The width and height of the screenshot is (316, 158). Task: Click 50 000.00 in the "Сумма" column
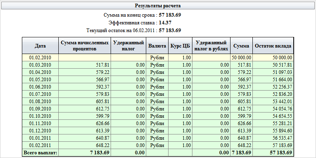[x=241, y=58]
